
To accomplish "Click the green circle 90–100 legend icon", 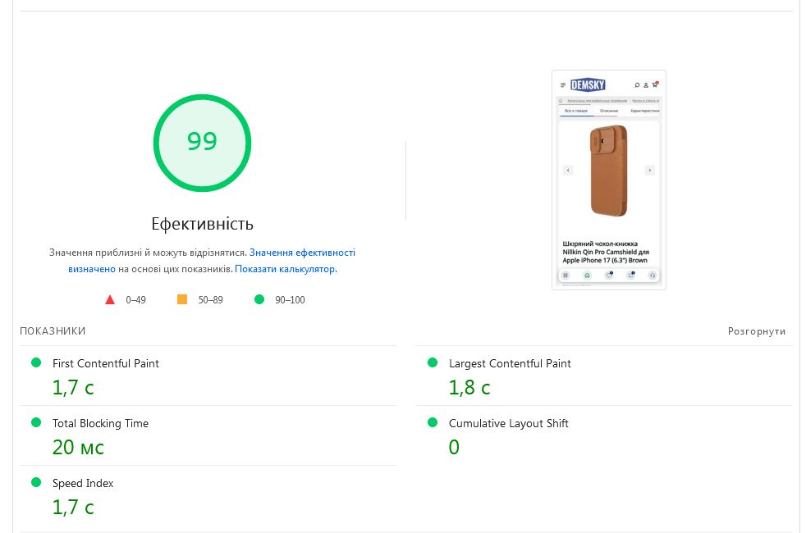I will (259, 299).
